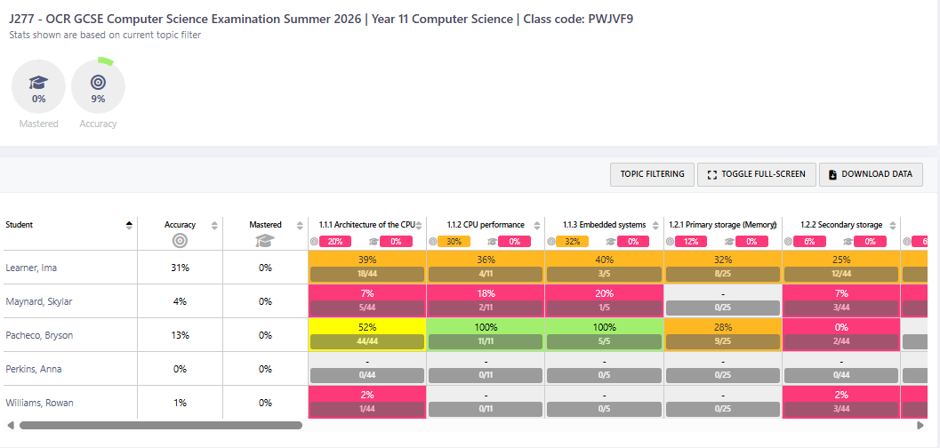This screenshot has width=940, height=448.
Task: Sort by 1.2.2 Secondary storage column
Action: pyautogui.click(x=891, y=225)
